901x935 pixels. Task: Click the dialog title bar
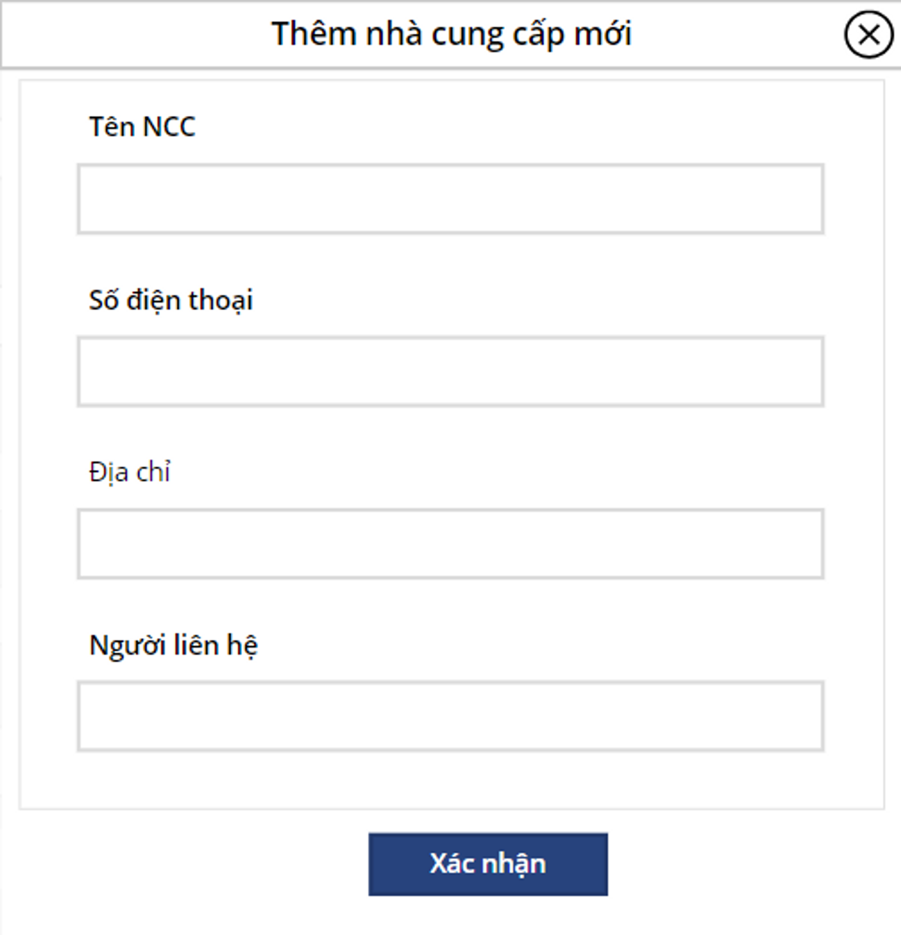tap(191, 34)
